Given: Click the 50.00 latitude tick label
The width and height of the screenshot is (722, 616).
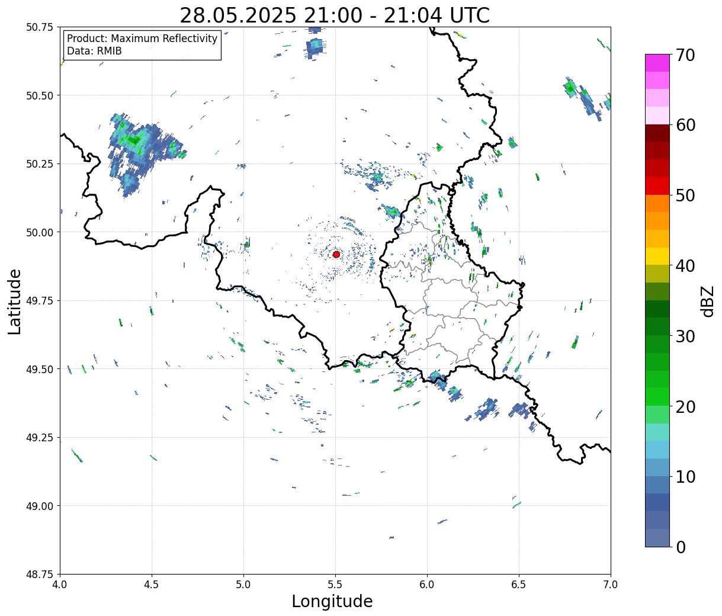Looking at the screenshot, I should pos(40,232).
